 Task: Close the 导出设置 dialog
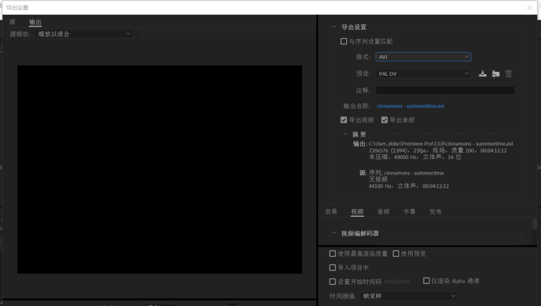point(529,8)
